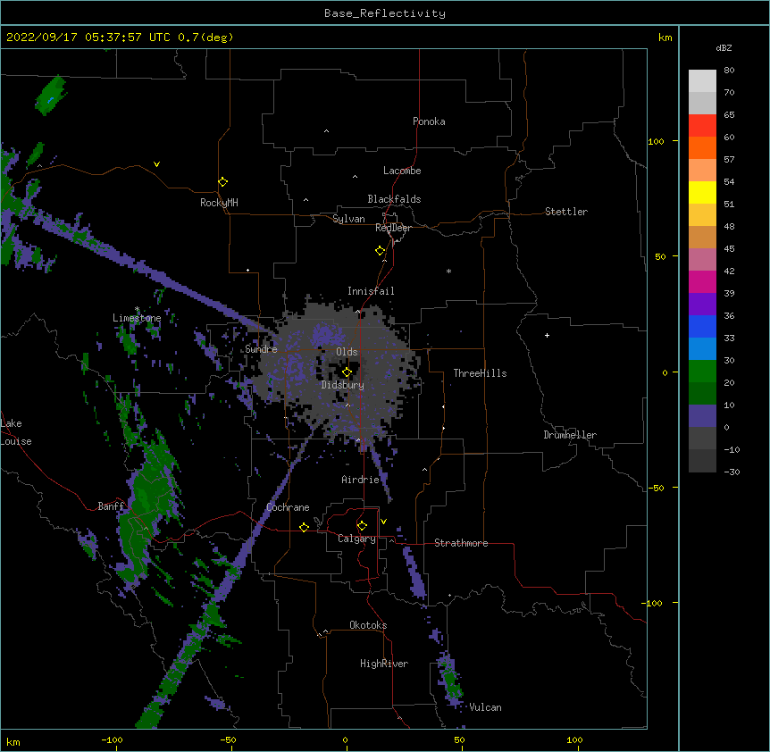Click the Stettler city label
The image size is (770, 752).
(x=566, y=212)
